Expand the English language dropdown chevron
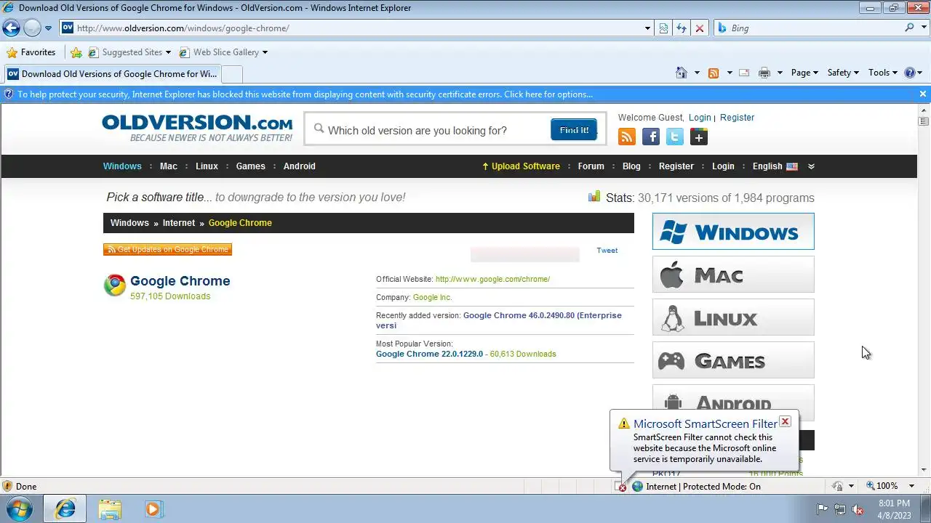Screen dimensions: 931x523 coord(811,166)
